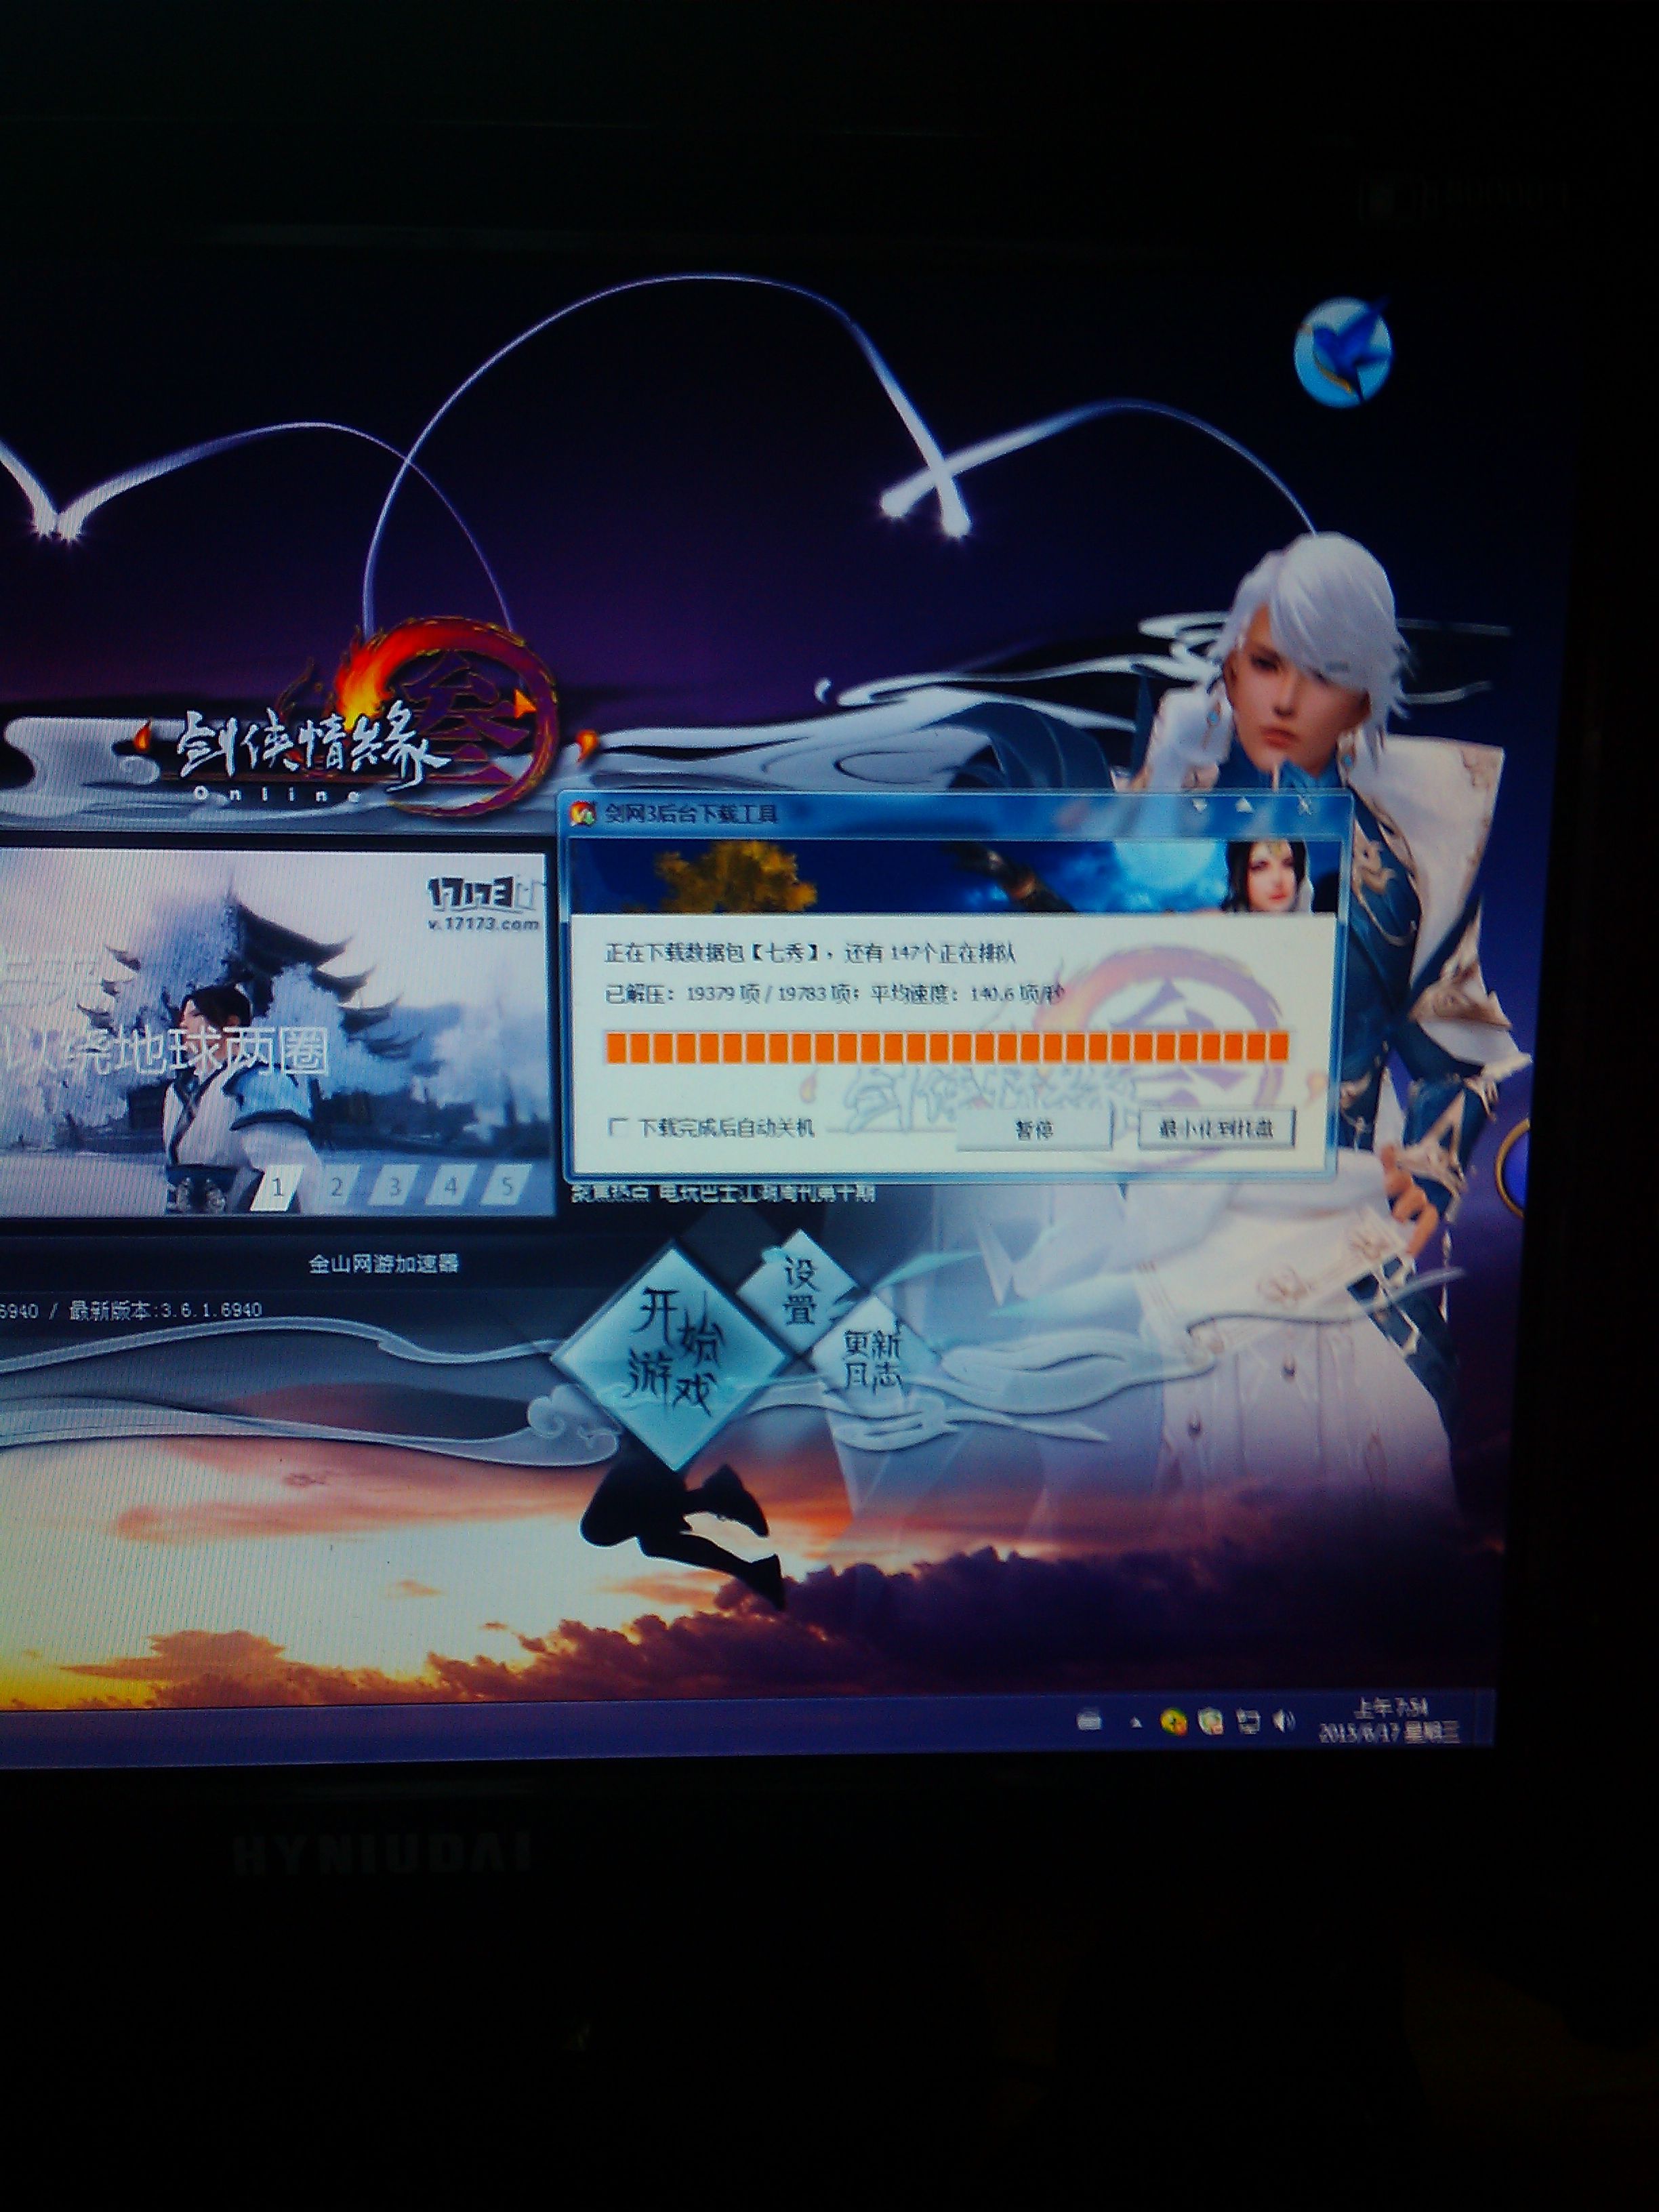Screen dimensions: 1659x2212
Task: Switch to banner slide 2
Action: [337, 1187]
